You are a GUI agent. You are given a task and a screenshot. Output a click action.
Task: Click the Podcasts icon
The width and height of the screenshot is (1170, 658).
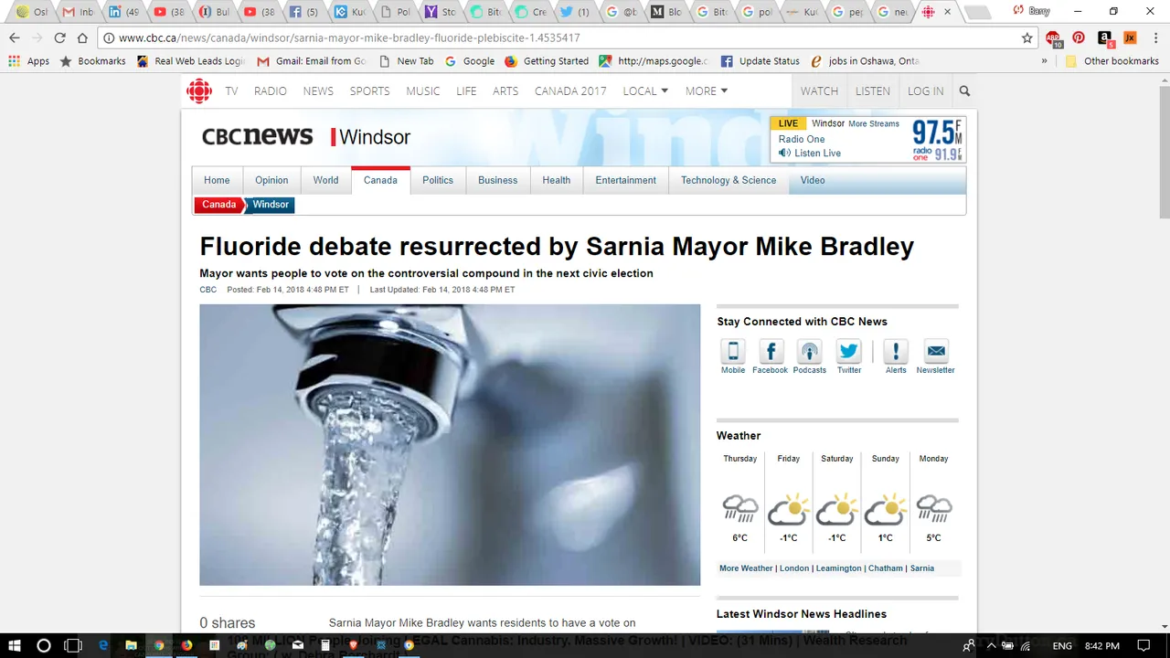point(809,351)
